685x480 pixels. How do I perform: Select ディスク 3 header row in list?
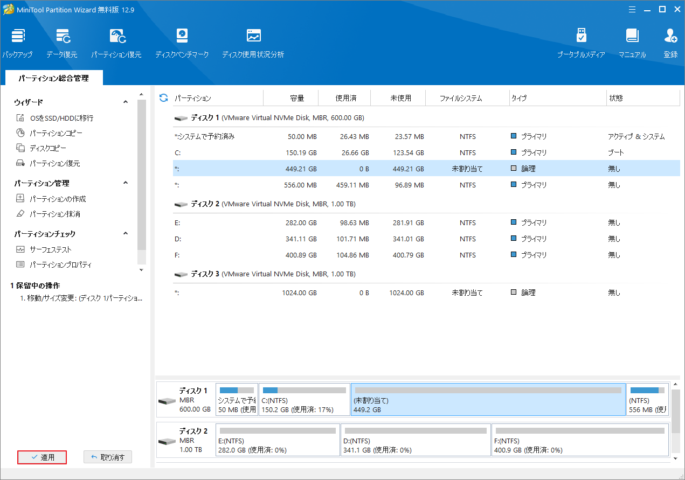tap(426, 274)
